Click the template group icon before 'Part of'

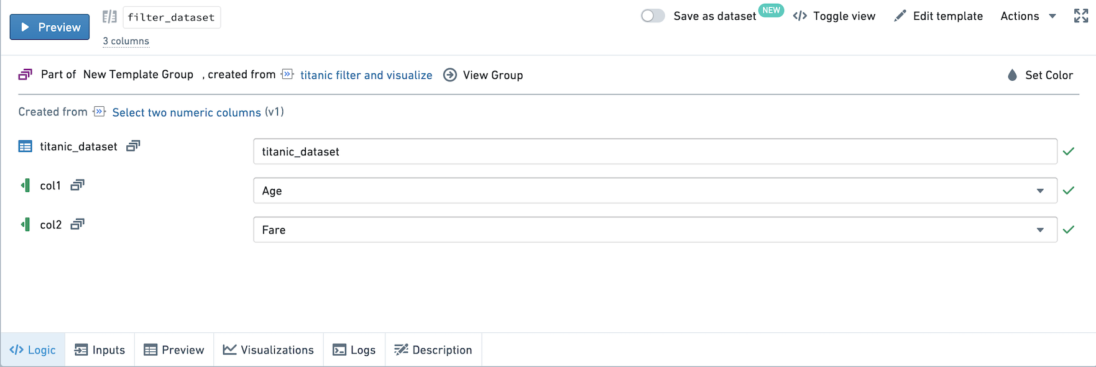pyautogui.click(x=25, y=75)
